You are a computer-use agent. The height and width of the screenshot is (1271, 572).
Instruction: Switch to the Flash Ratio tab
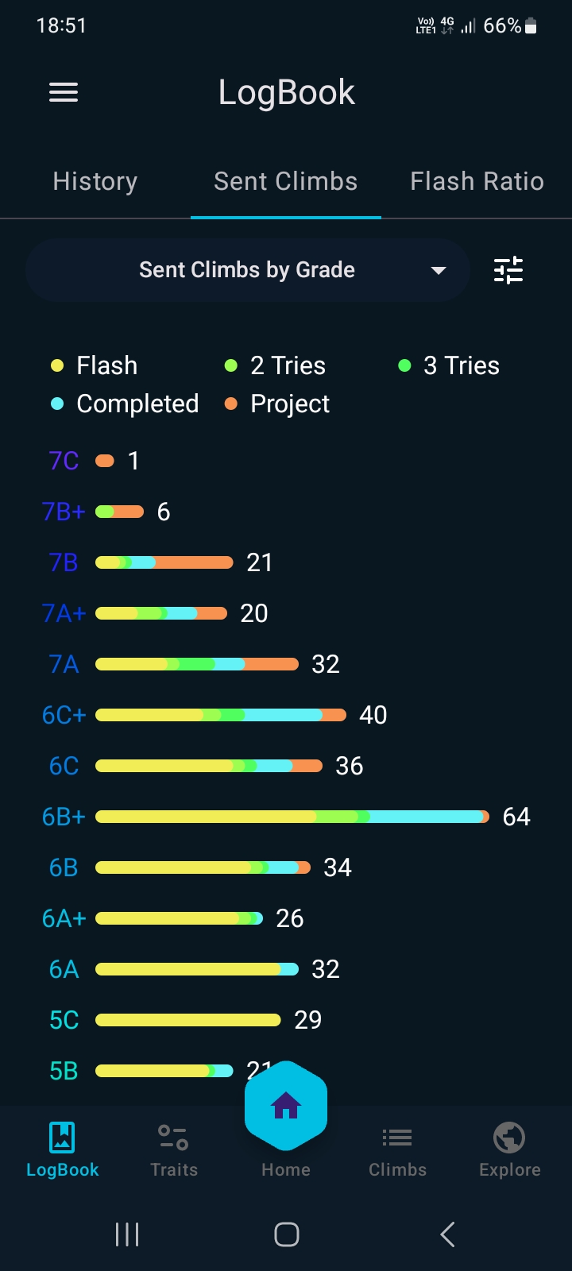pos(477,182)
